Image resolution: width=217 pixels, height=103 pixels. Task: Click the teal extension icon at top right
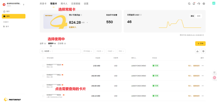214,3
